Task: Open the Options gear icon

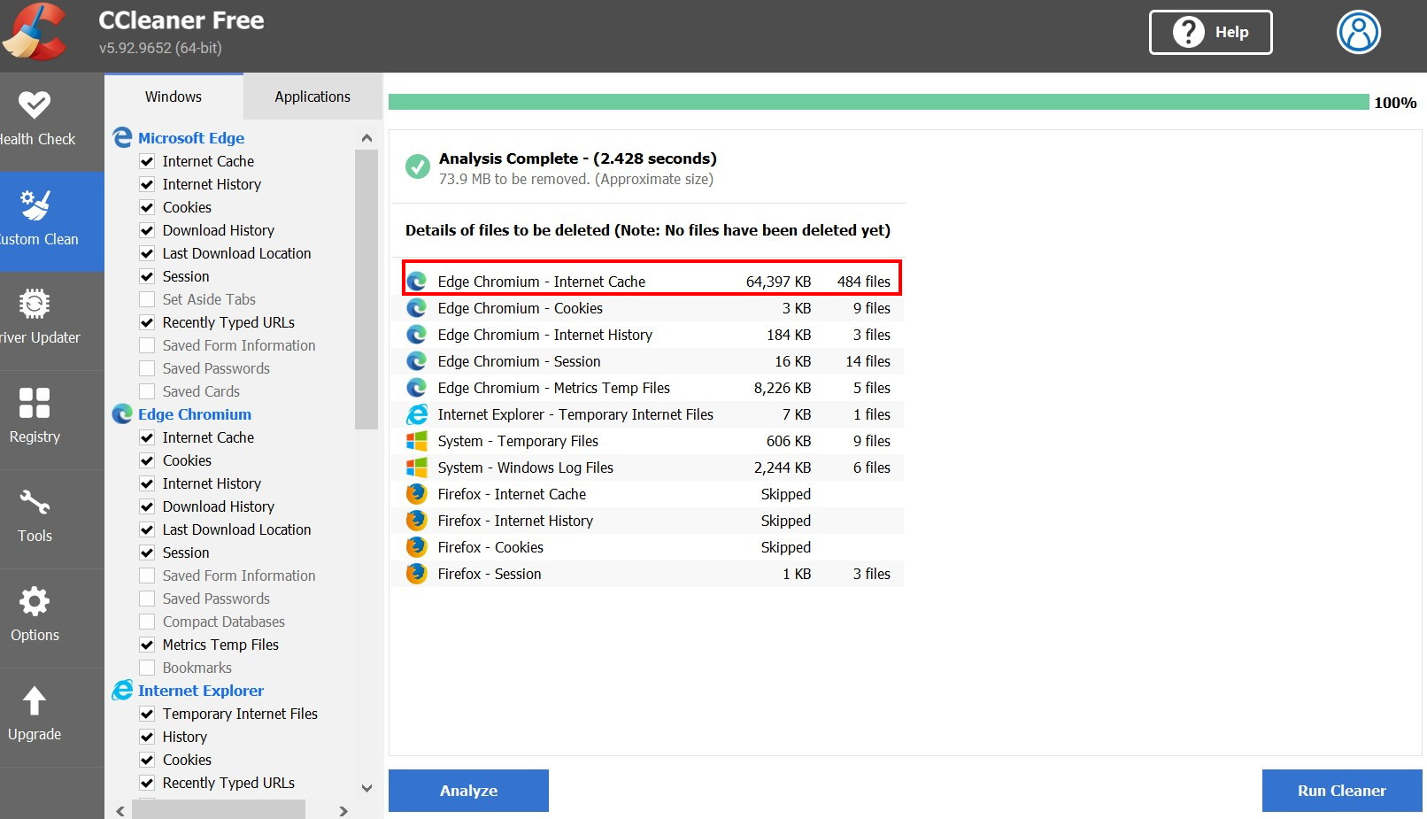Action: point(35,601)
